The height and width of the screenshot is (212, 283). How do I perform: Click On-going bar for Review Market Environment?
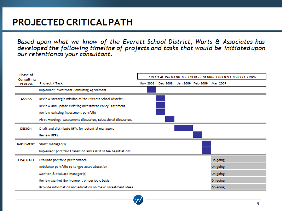tap(239, 180)
